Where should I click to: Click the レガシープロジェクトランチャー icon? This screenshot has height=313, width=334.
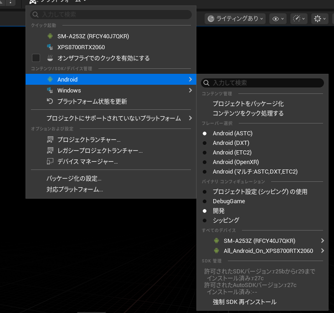point(50,150)
